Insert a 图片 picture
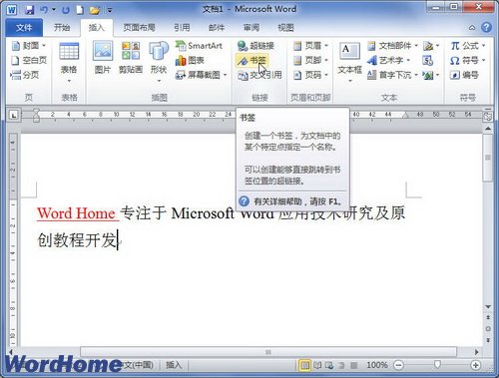499x378 pixels. pos(103,57)
